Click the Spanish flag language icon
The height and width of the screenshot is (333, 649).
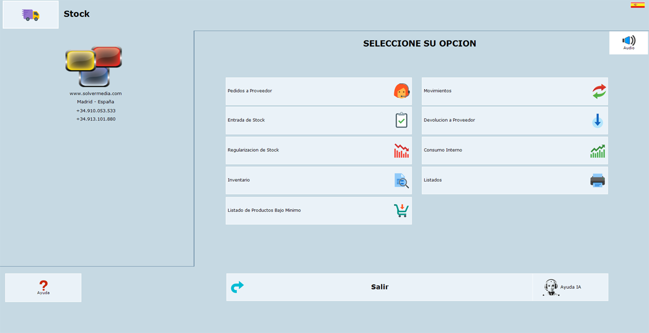coord(637,5)
